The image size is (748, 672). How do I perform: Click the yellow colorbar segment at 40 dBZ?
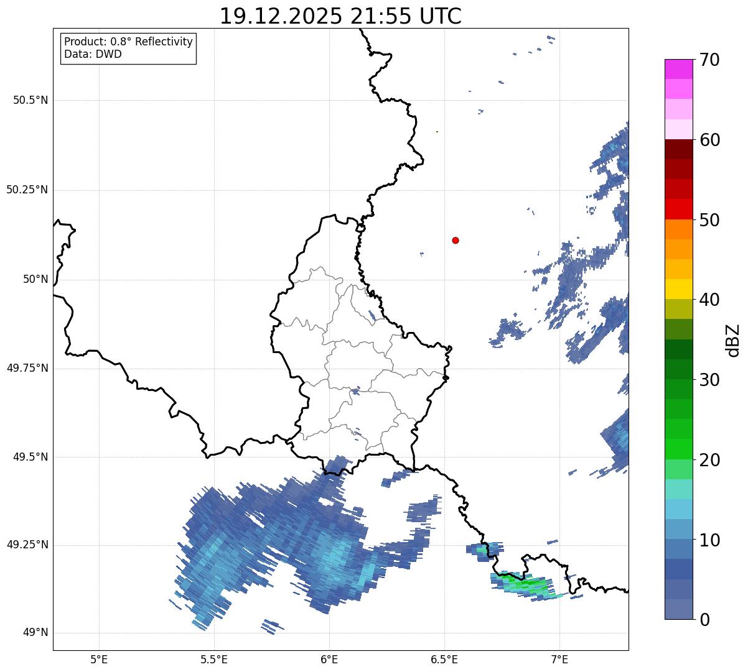[679, 289]
